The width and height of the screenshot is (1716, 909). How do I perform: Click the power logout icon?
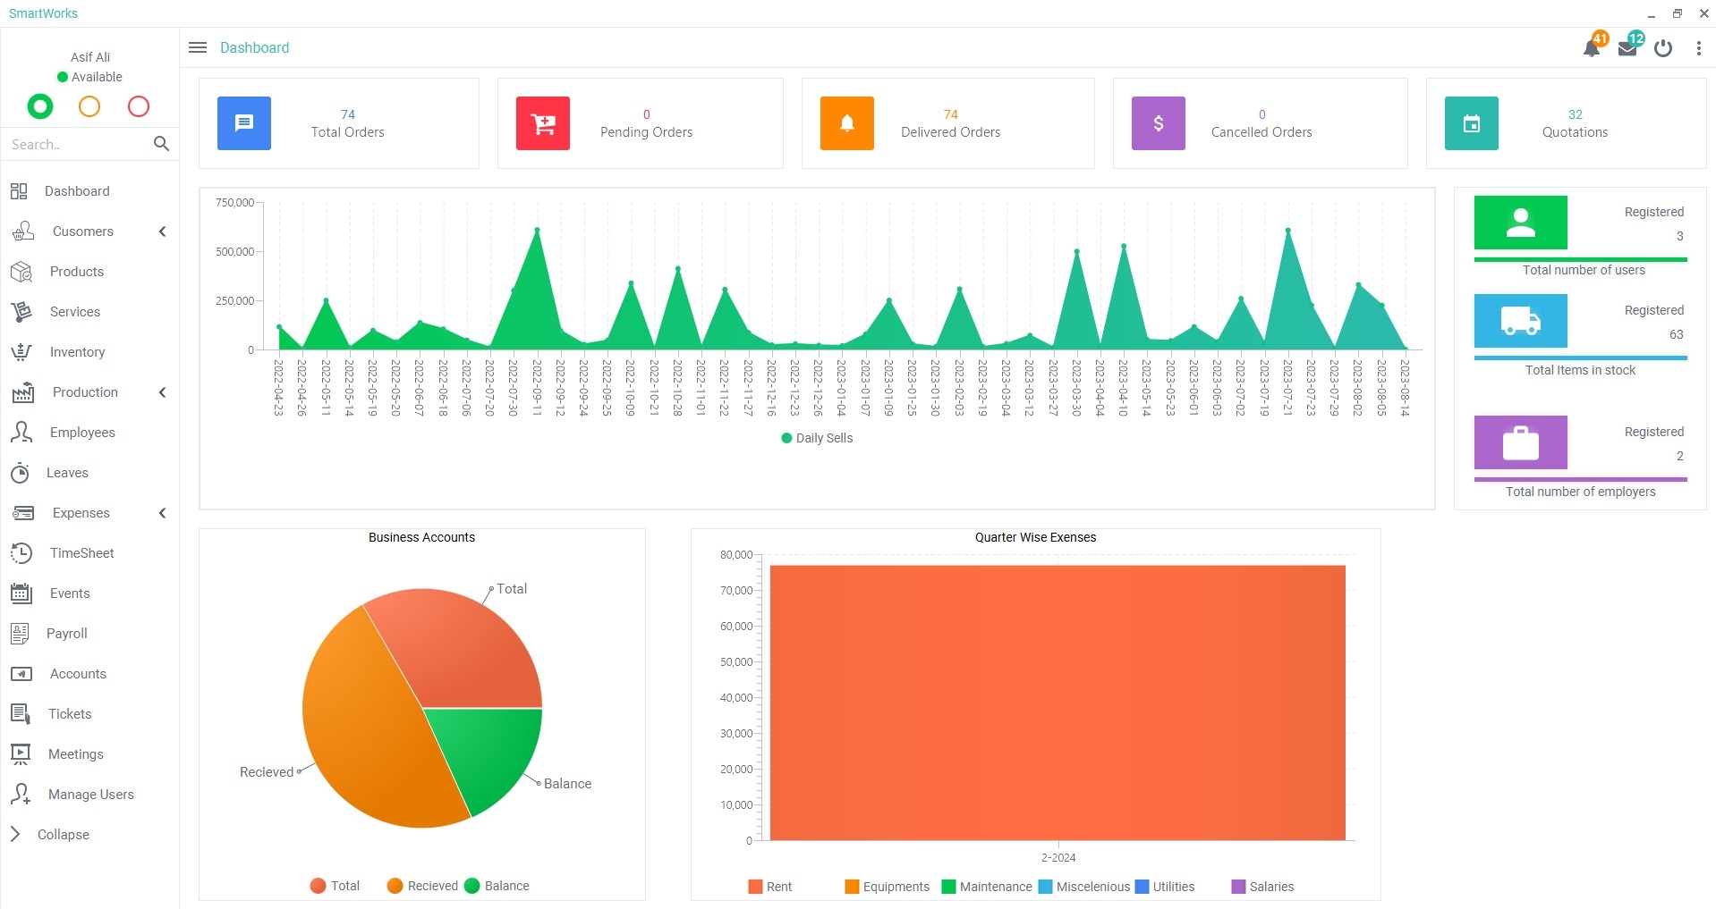tap(1663, 48)
